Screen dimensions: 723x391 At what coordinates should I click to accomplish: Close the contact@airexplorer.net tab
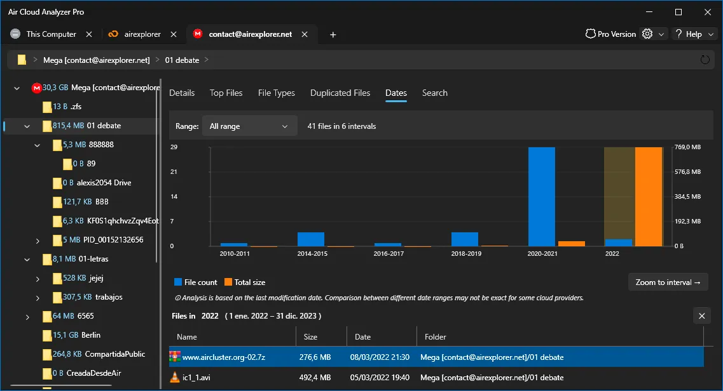305,34
